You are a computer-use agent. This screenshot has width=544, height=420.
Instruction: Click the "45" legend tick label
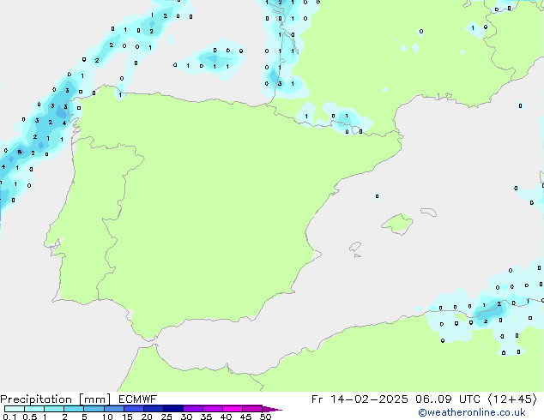[245, 417]
